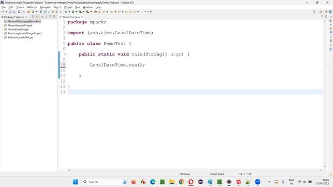The image size is (333, 187).
Task: Select MavenSampleProject in explorer
Action: coord(20,25)
